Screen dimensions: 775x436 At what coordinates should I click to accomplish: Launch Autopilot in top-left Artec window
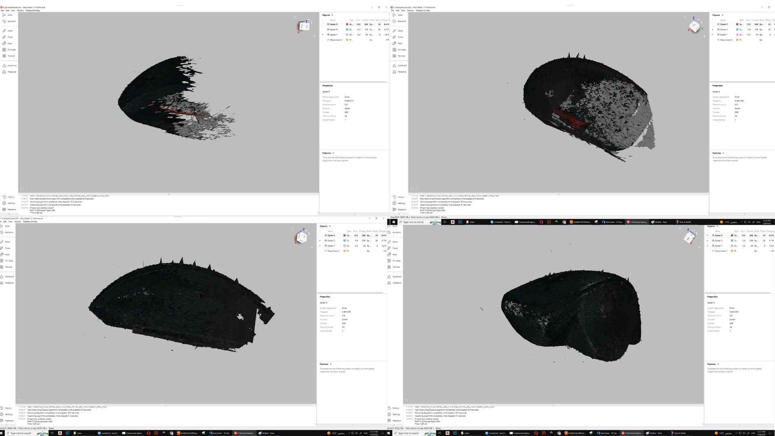point(9,21)
